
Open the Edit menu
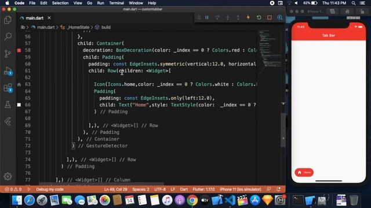click(43, 3)
